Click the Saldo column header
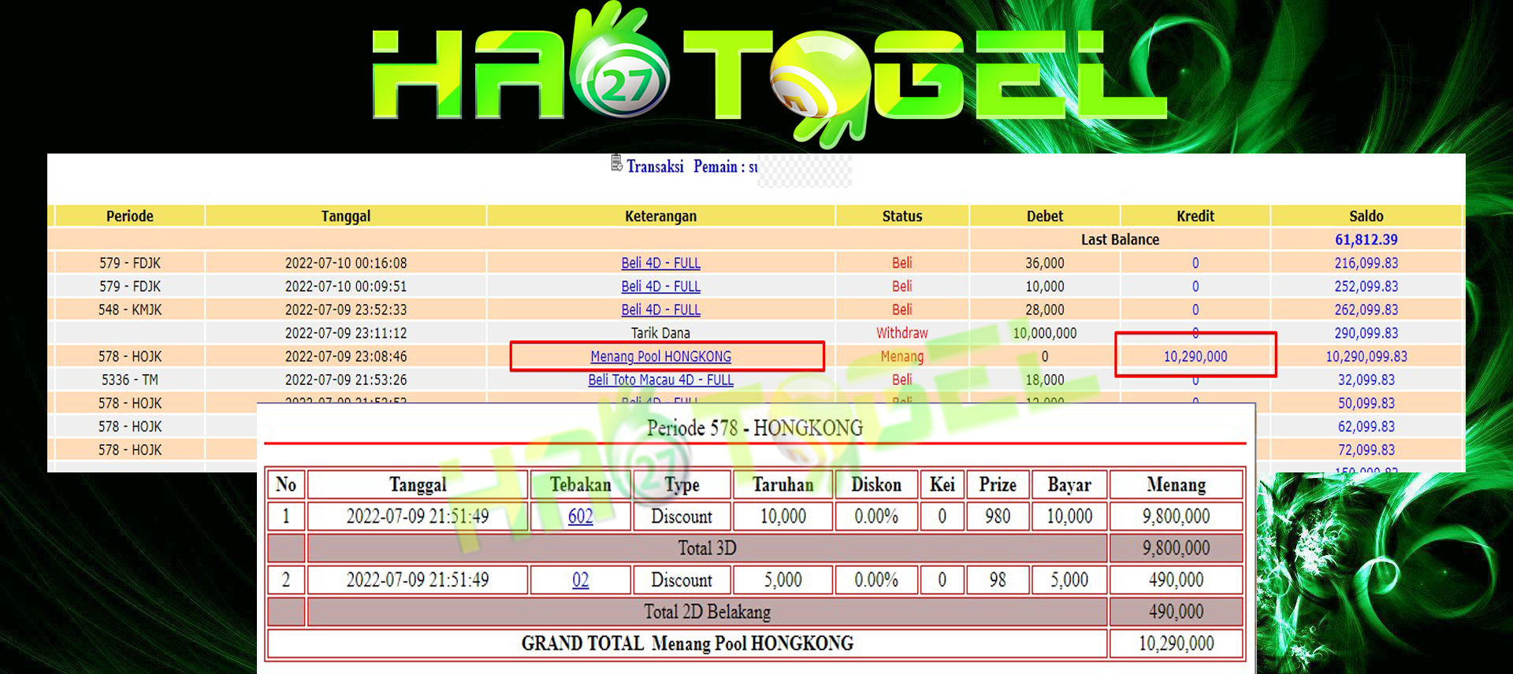1513x674 pixels. point(1366,216)
